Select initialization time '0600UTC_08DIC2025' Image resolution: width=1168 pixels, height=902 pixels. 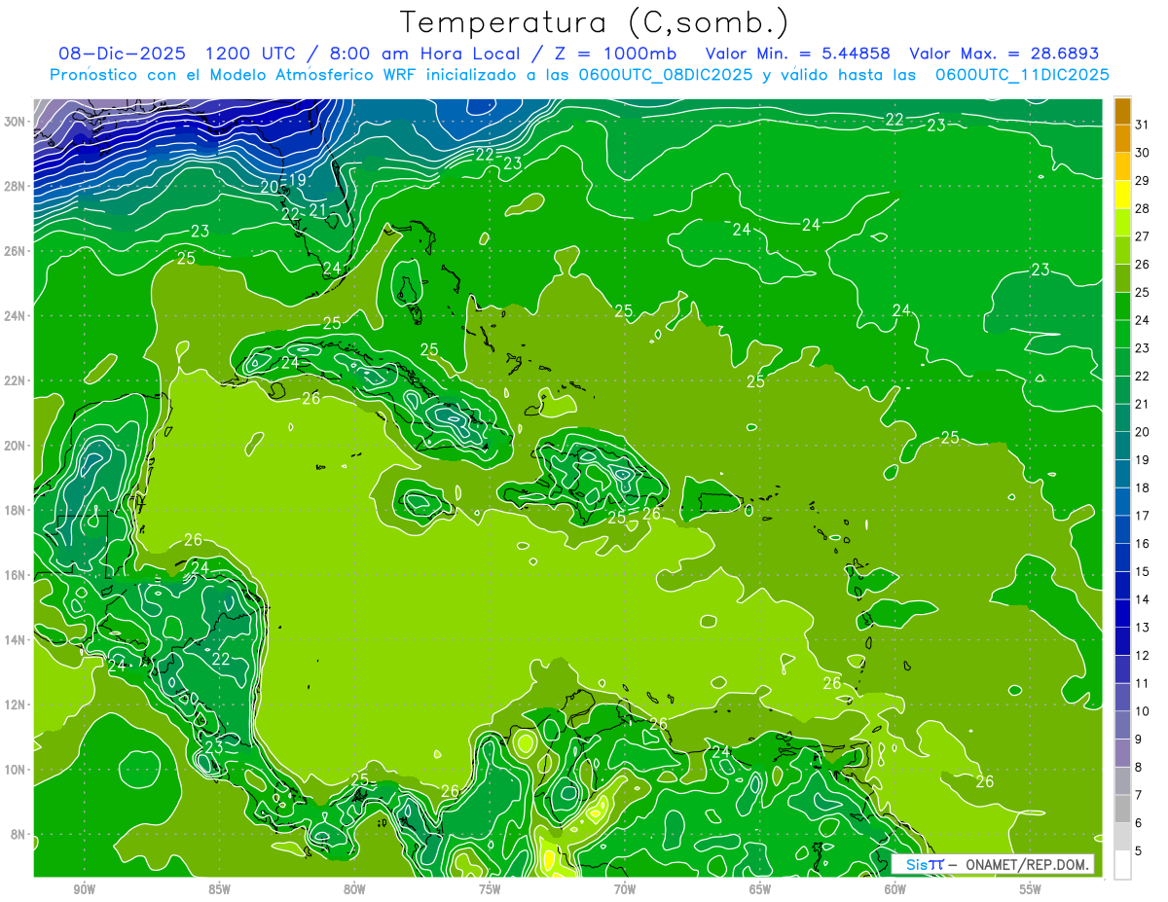(x=665, y=75)
